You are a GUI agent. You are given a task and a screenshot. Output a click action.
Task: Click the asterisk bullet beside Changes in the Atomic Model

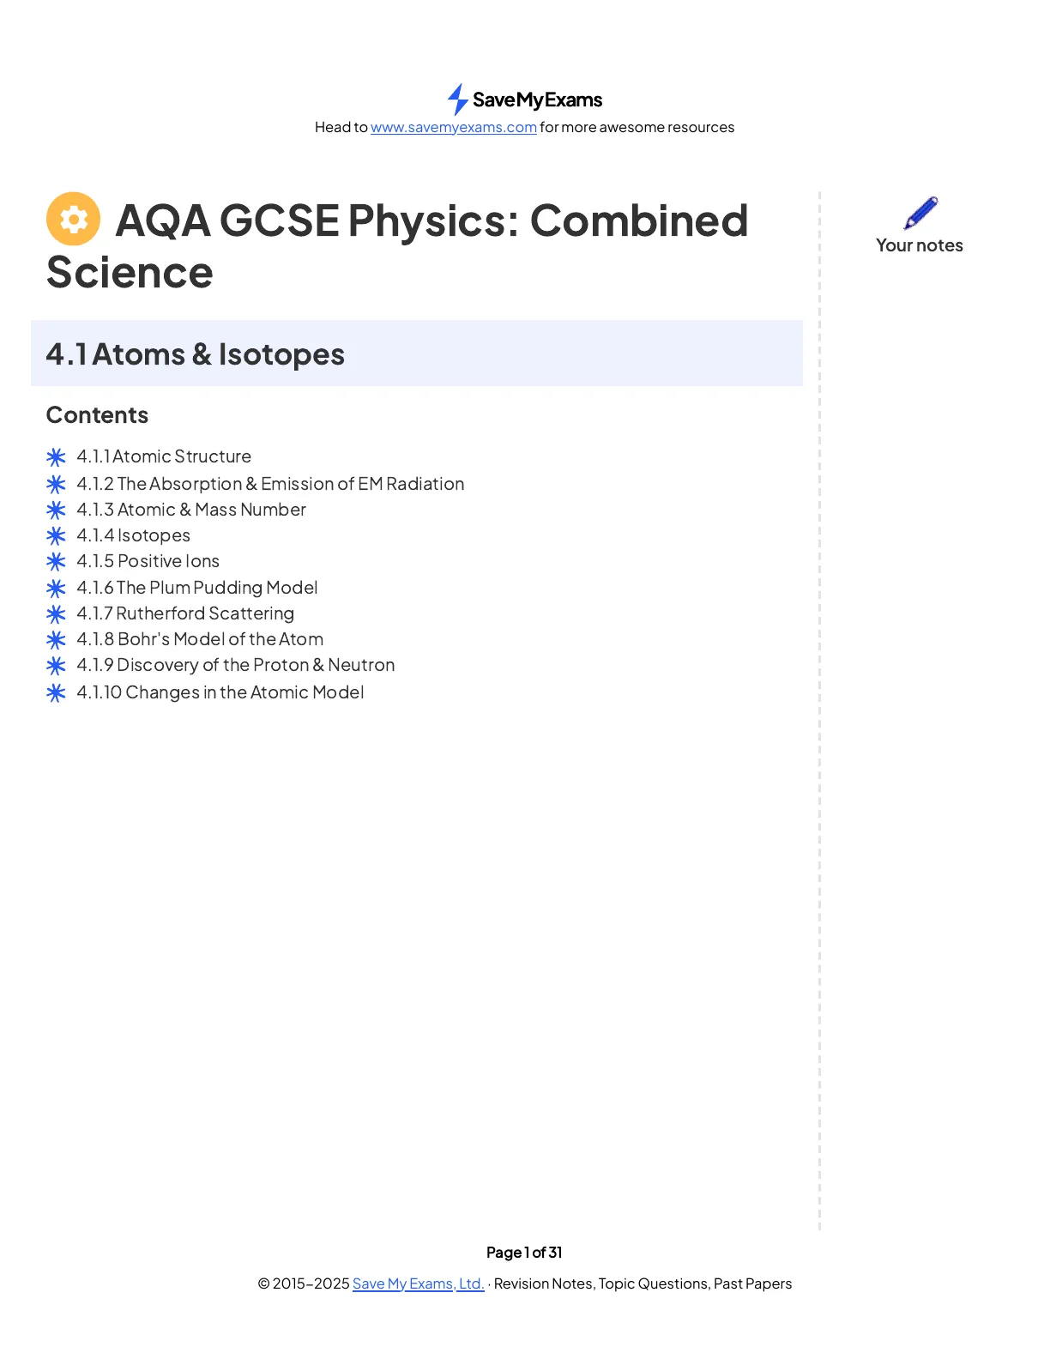coord(56,692)
